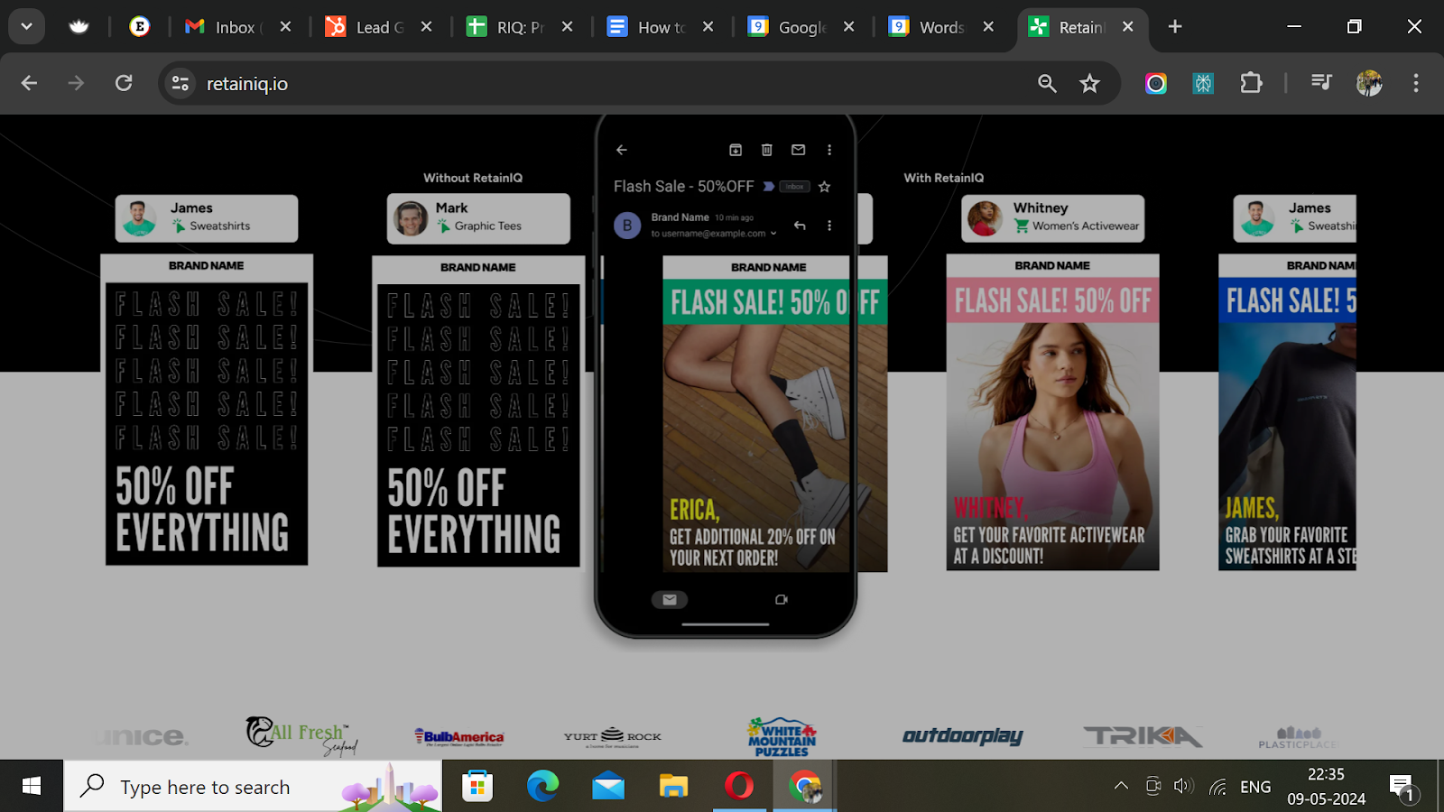Click the mark unread envelope icon in phone

pos(799,150)
